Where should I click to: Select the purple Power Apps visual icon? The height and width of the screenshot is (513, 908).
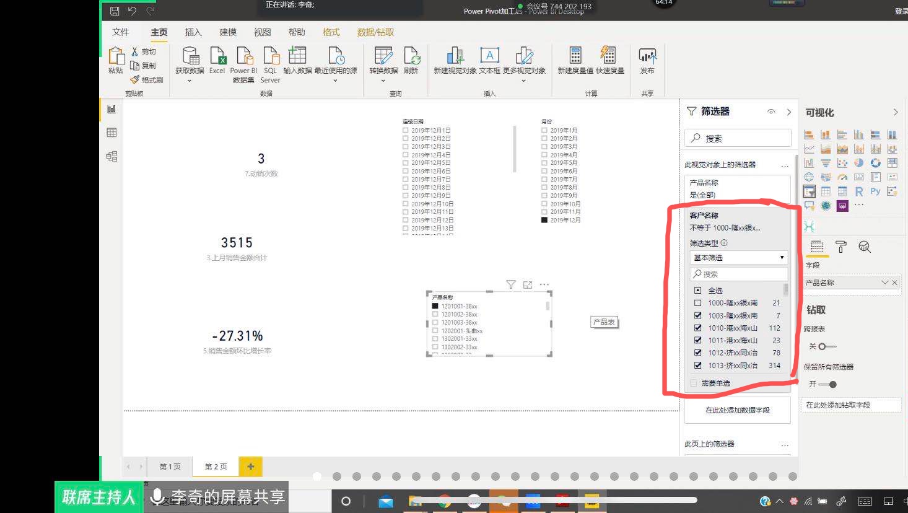click(842, 206)
